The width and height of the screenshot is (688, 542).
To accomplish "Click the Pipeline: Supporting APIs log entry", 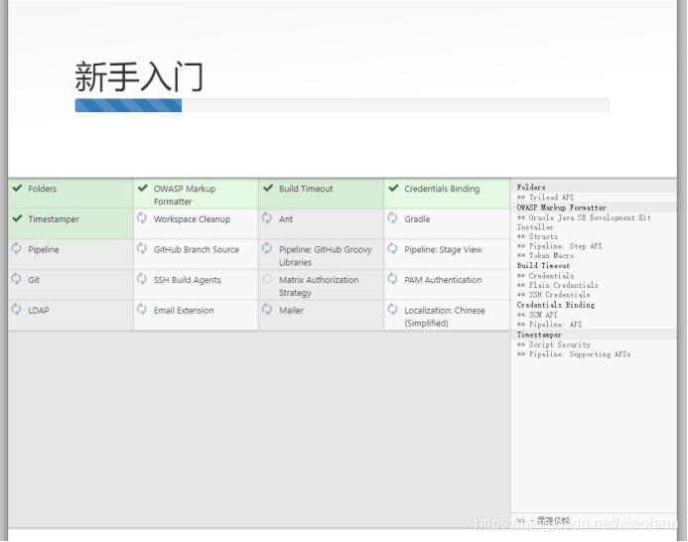I will click(574, 354).
